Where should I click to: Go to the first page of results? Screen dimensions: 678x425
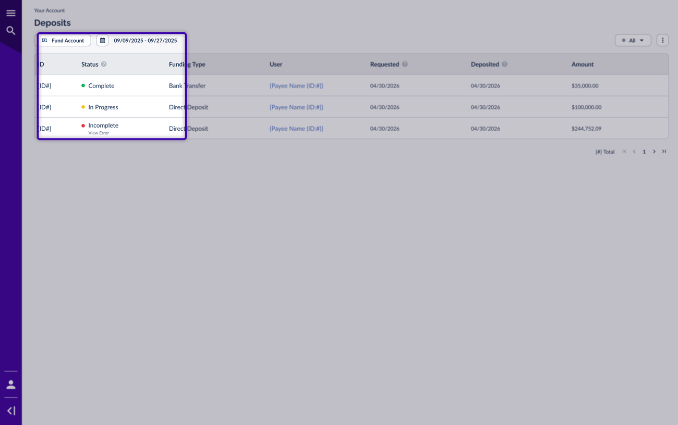coord(624,152)
